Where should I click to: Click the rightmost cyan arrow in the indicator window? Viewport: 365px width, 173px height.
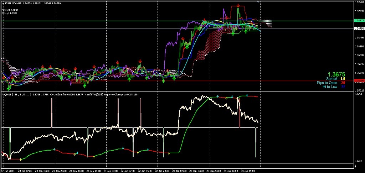pos(248,95)
